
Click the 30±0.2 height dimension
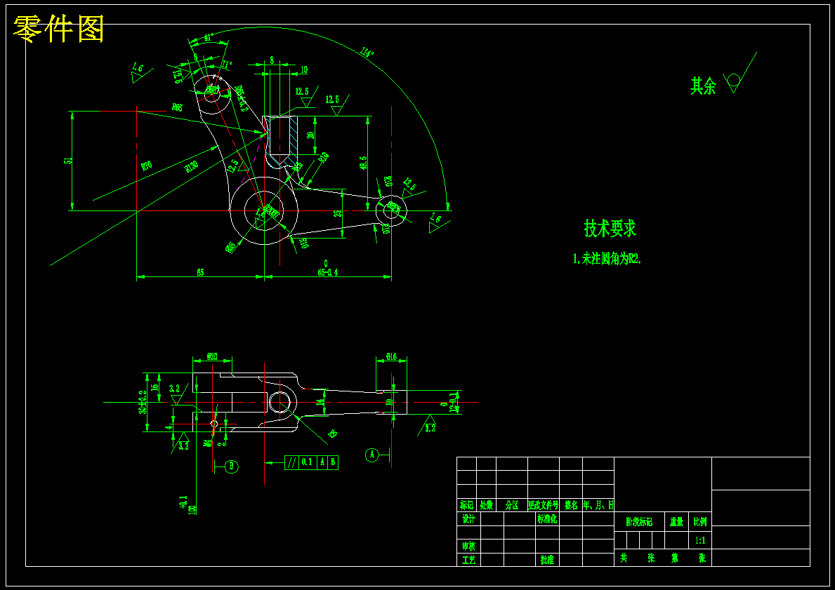coord(142,402)
